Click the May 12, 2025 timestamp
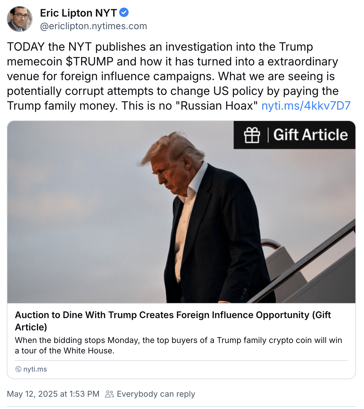 53,394
